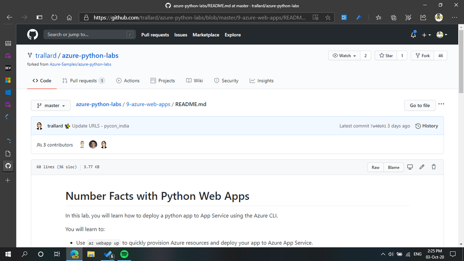Switch to the Pull requests tab
464x261 pixels.
pyautogui.click(x=84, y=81)
